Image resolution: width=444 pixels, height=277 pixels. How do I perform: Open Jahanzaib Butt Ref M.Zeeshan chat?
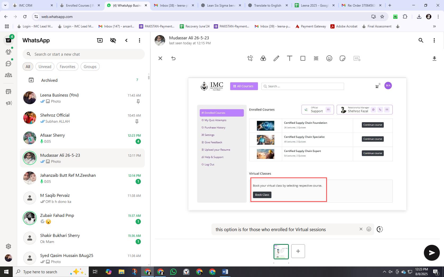[82, 178]
